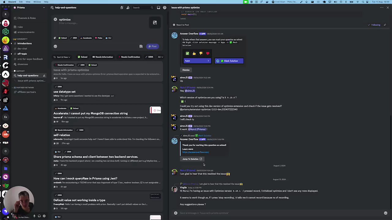Toggle Following status for this thread
This screenshot has width=392, height=220.
click(x=374, y=25)
